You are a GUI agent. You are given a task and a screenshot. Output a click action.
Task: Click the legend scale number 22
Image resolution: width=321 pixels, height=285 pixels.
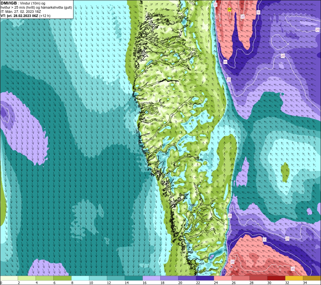(x=198, y=283)
